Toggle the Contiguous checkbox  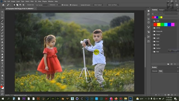pos(70,5)
